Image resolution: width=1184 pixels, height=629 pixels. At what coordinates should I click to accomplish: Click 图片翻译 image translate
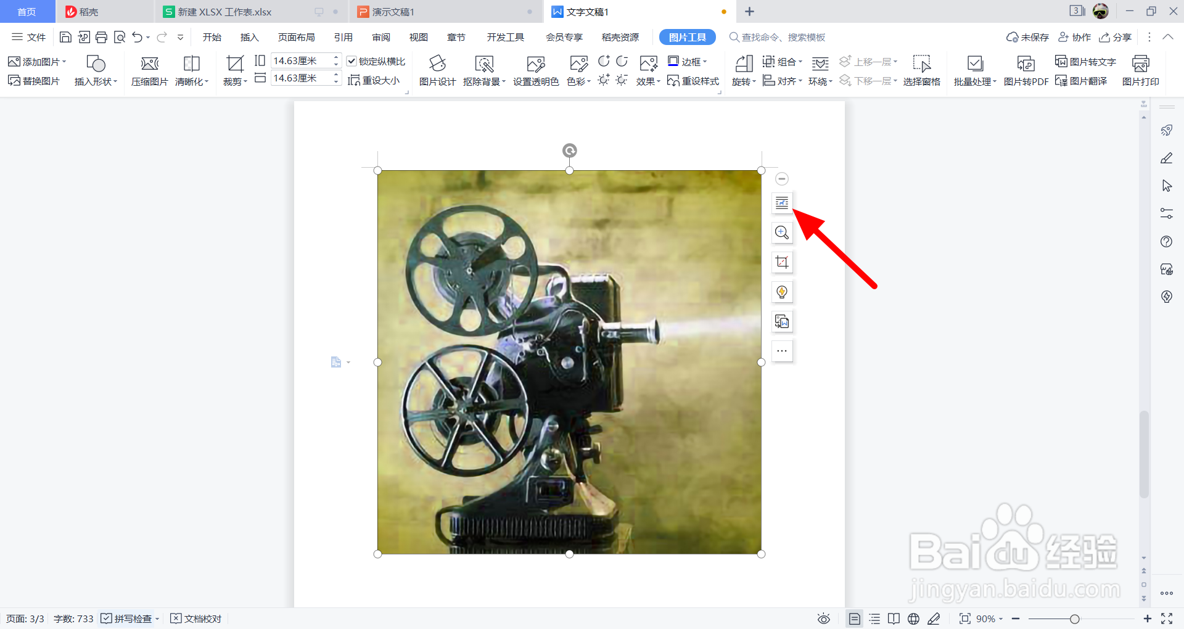coord(1081,81)
